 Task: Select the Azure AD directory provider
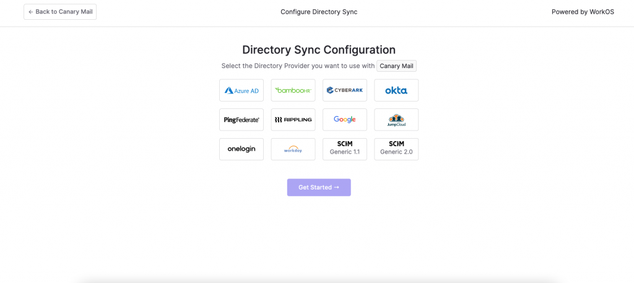(241, 90)
